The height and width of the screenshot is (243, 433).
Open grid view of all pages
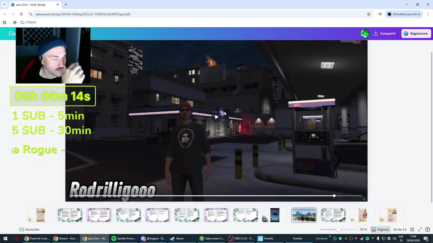click(412, 230)
